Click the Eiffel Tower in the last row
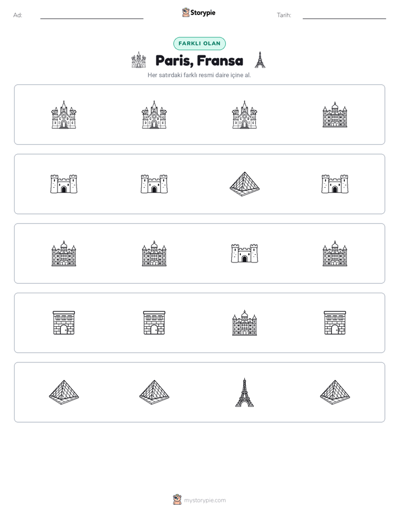This screenshot has height=516, width=399. pos(245,392)
